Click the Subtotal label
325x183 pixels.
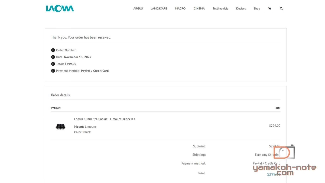199,146
